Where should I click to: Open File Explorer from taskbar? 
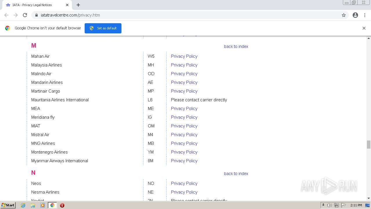click(x=33, y=205)
